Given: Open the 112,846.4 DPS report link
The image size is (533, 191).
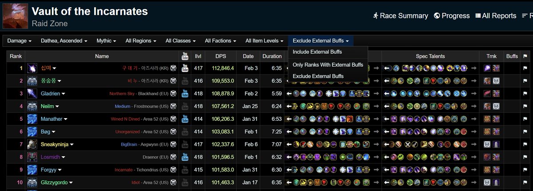Looking at the screenshot, I should point(223,68).
